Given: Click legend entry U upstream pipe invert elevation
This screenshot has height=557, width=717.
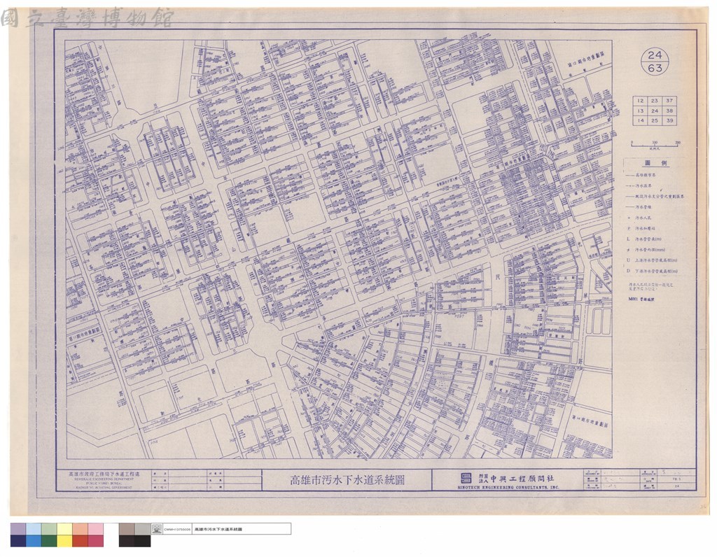Looking at the screenshot, I should (x=652, y=260).
